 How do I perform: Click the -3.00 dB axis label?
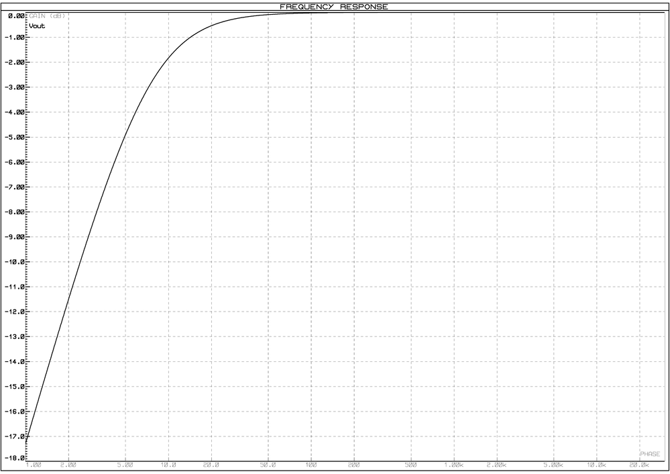pos(15,87)
